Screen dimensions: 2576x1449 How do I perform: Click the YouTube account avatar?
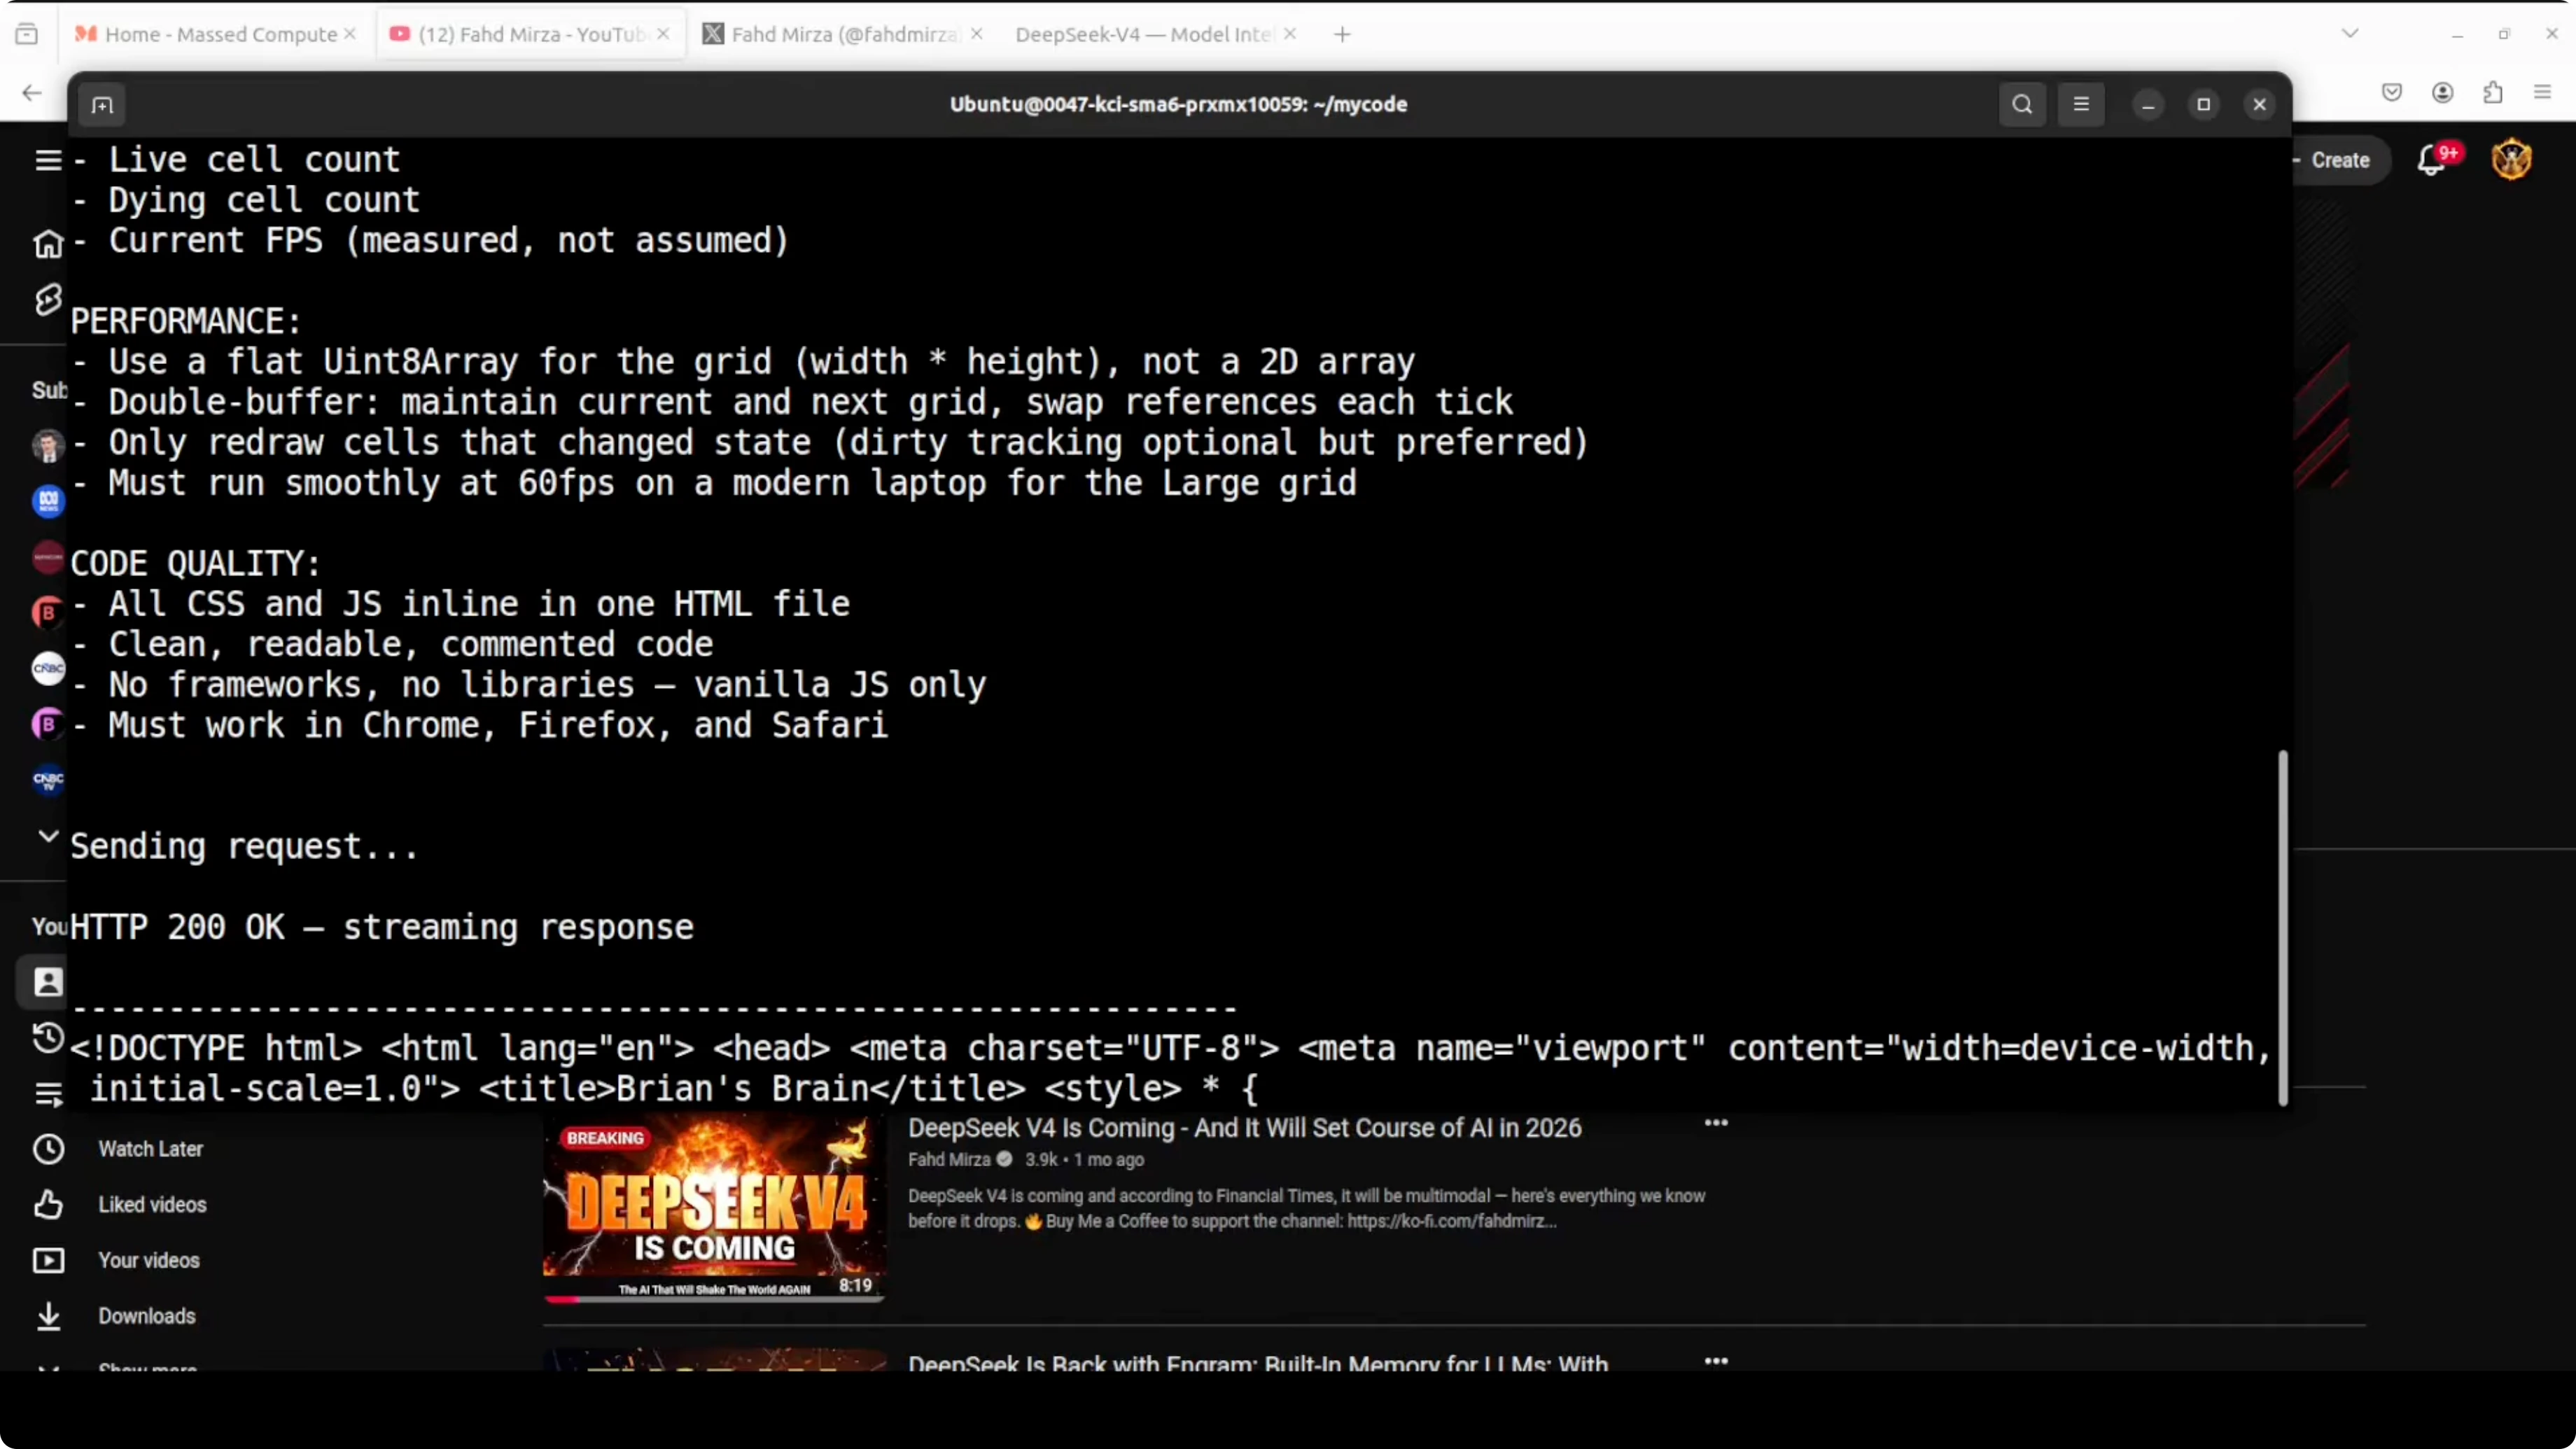tap(2511, 160)
